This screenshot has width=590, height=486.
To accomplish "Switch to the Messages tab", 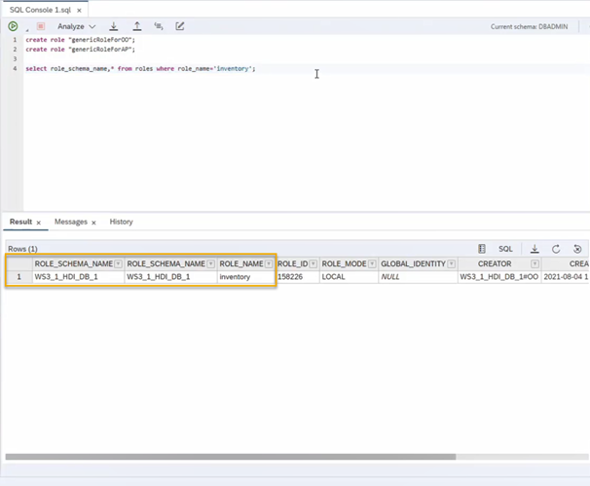I will pos(71,222).
